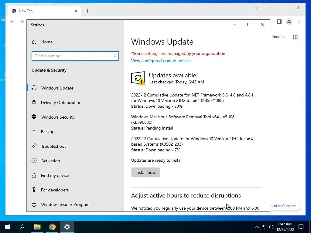The image size is (311, 233).
Task: Click the Settings gear on the taskbar
Action: pyautogui.click(x=67, y=227)
